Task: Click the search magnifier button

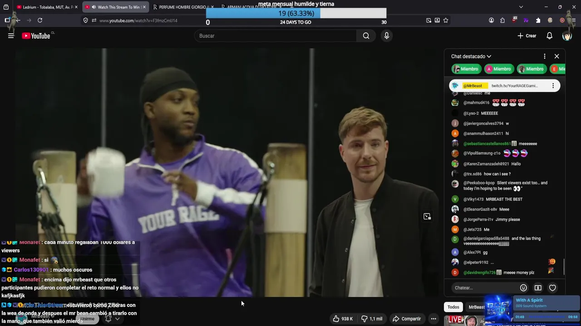Action: (x=366, y=36)
